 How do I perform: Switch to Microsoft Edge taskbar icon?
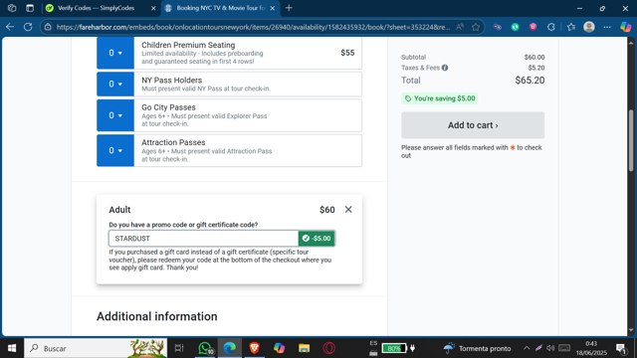point(230,348)
